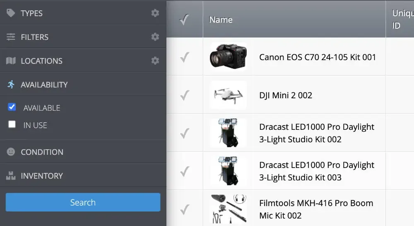Uncheck the Available checkbox
Image resolution: width=414 pixels, height=226 pixels.
12,107
